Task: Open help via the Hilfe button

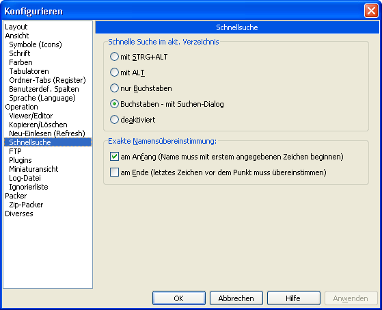Action: 294,298
